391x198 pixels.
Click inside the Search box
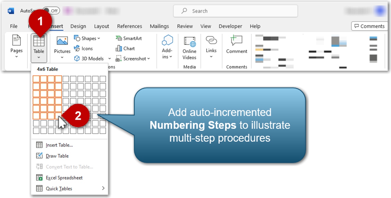[235, 11]
